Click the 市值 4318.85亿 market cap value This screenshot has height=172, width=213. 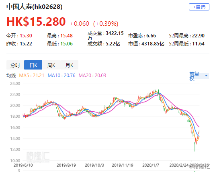(153, 44)
